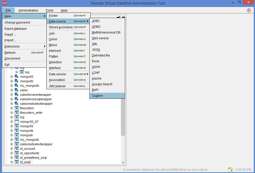Choose Disconnect from File menu
The image size is (255, 173).
[24, 58]
